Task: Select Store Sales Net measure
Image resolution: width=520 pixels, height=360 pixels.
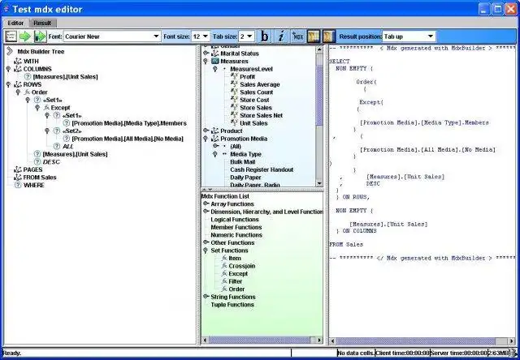Action: (262, 115)
